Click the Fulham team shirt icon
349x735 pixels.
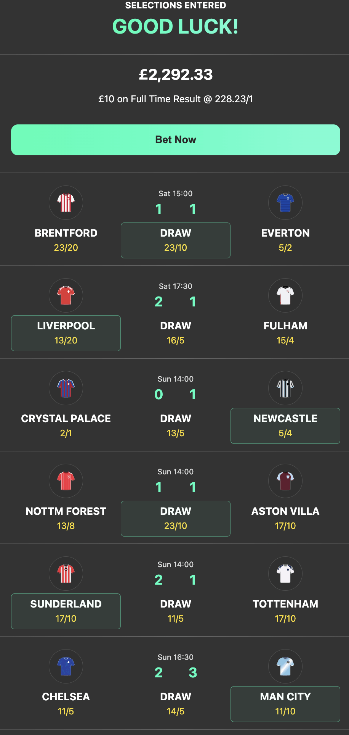[x=285, y=295]
